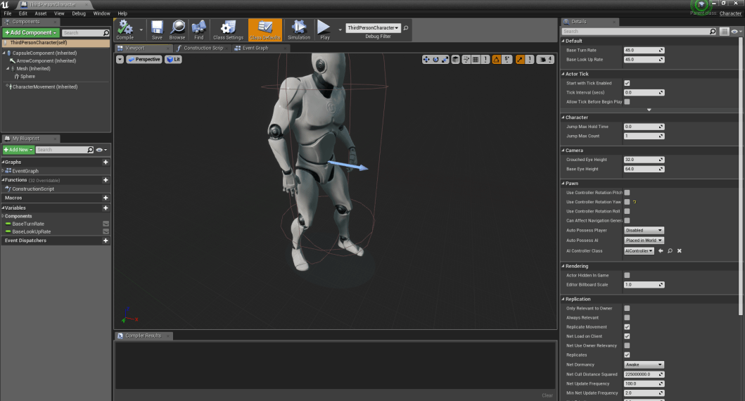The image size is (745, 401).
Task: Click the Base Turn Rate value field
Action: (x=644, y=51)
